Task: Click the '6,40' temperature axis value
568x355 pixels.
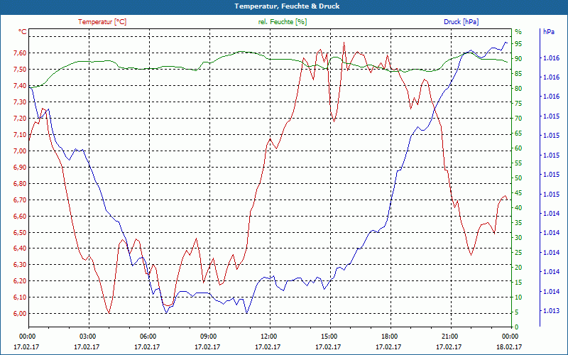Action: point(20,248)
